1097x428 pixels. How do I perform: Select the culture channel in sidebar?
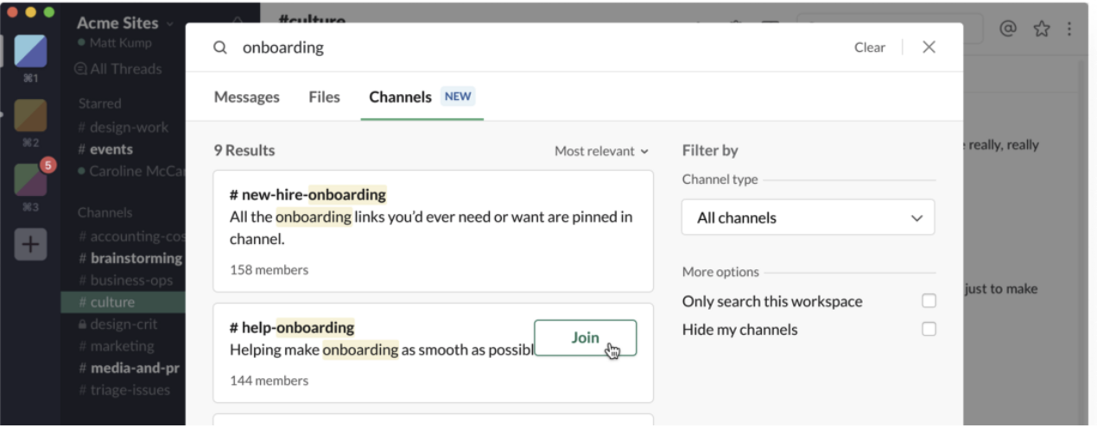tap(123, 302)
